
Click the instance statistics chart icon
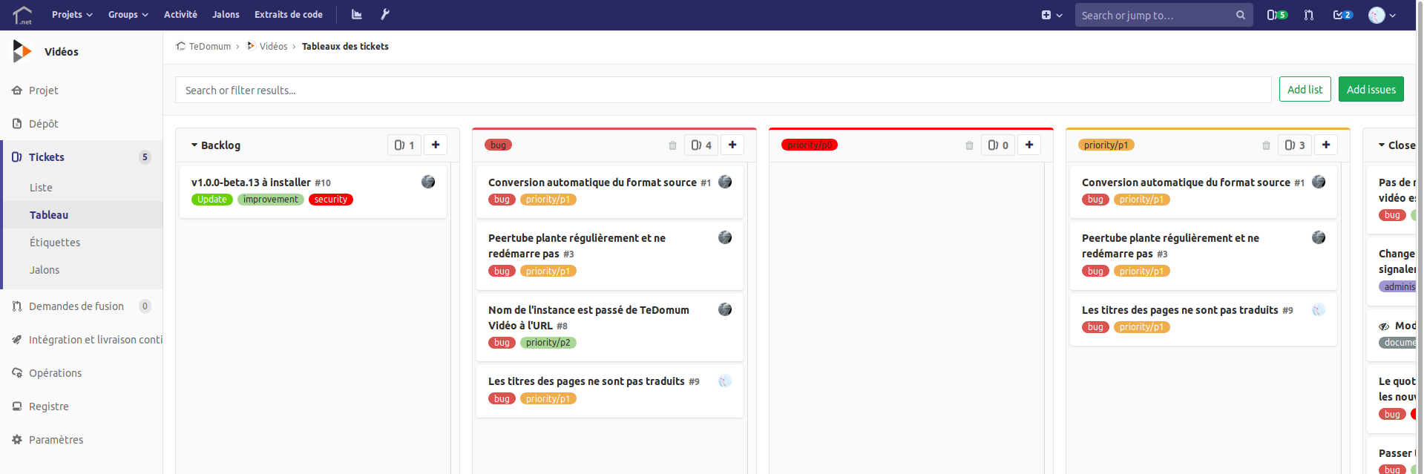(357, 14)
